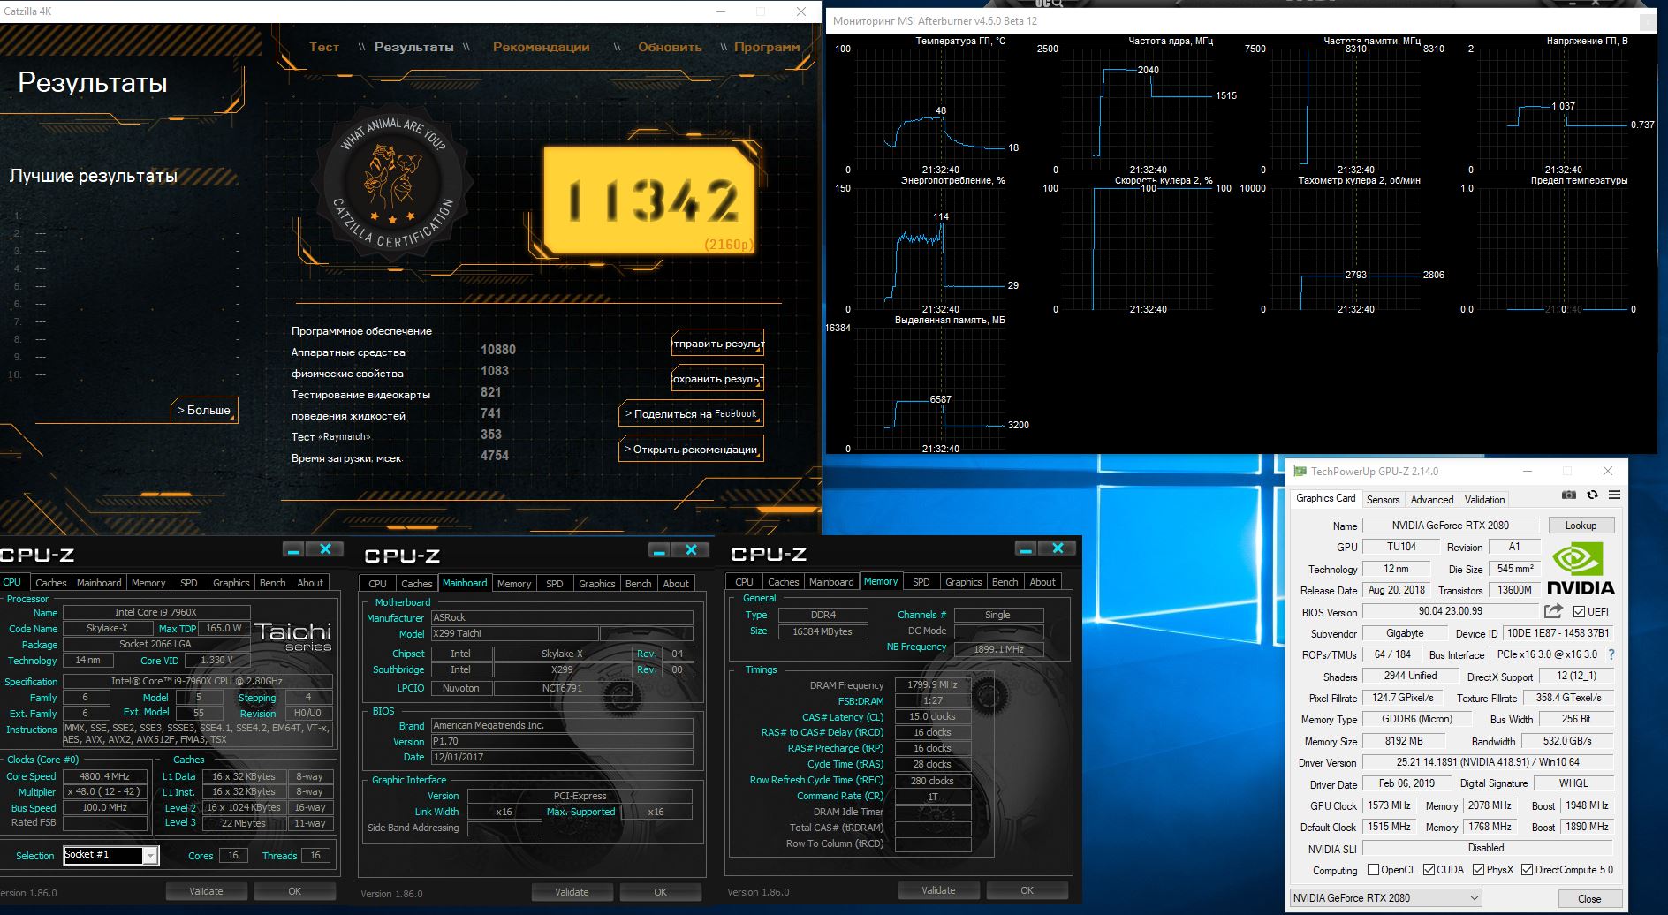Toggle the OpenCL checkbox

pos(1373,870)
